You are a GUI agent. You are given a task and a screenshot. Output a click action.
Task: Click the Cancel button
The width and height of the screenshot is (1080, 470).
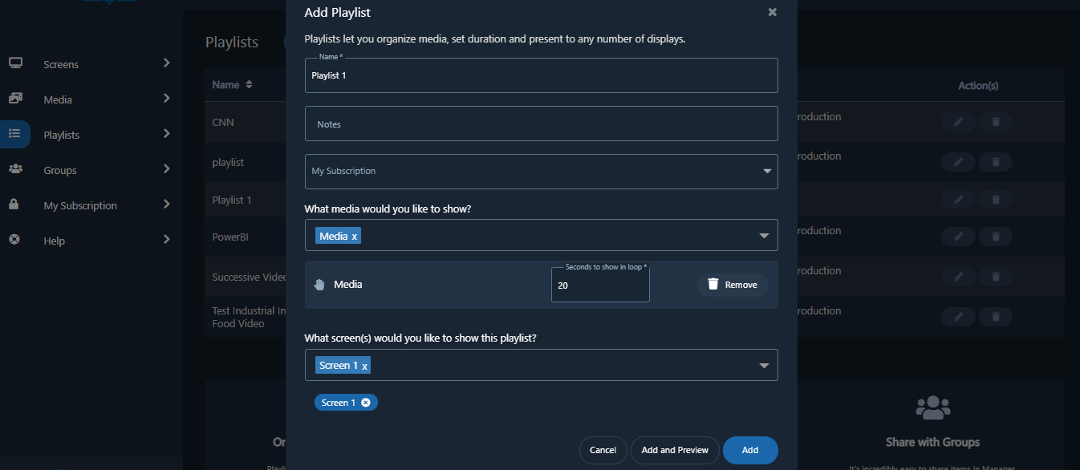pos(603,450)
